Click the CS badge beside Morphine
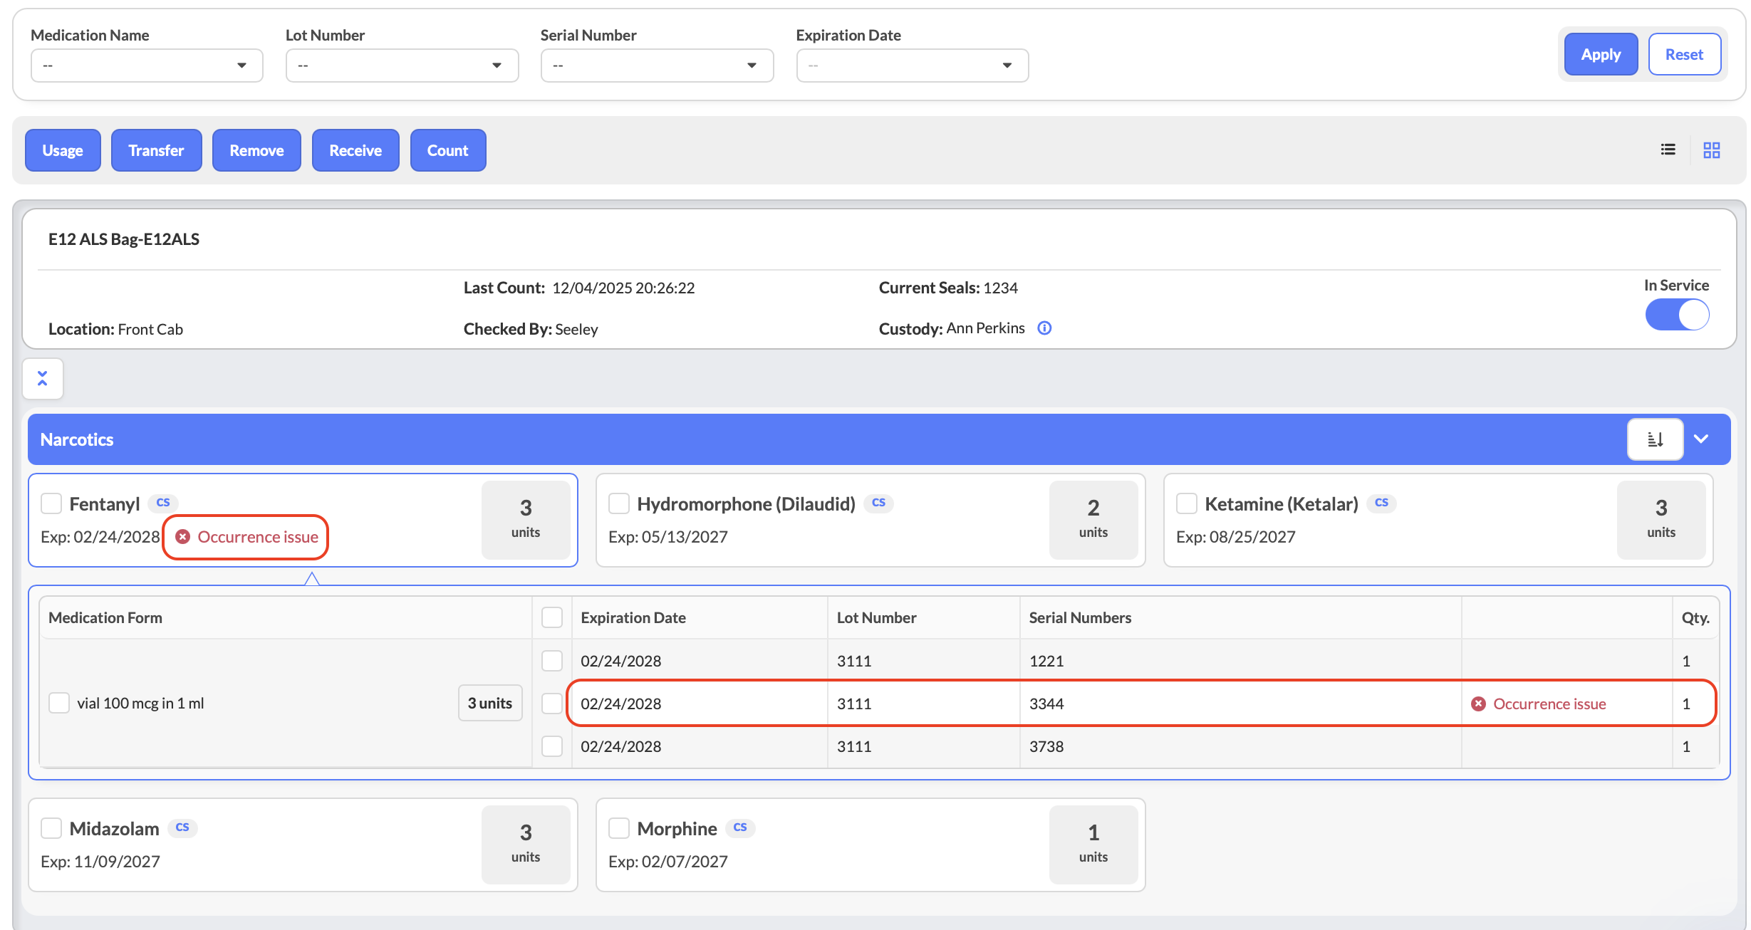The height and width of the screenshot is (930, 1751). [x=740, y=827]
